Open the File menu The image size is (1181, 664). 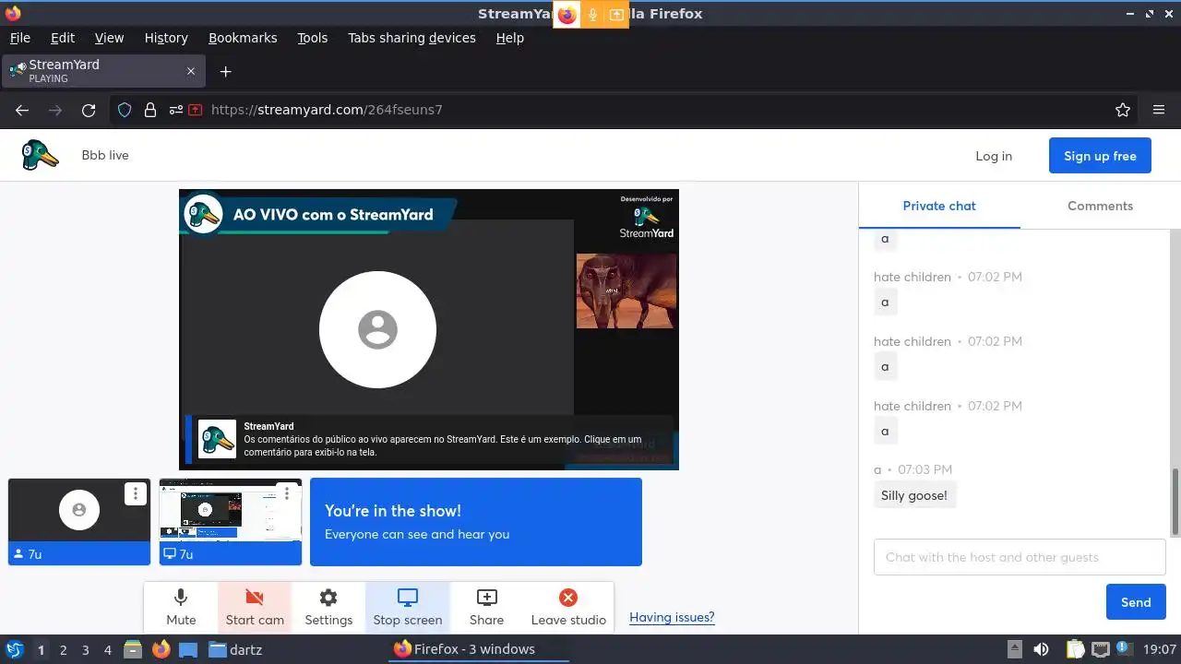point(20,38)
